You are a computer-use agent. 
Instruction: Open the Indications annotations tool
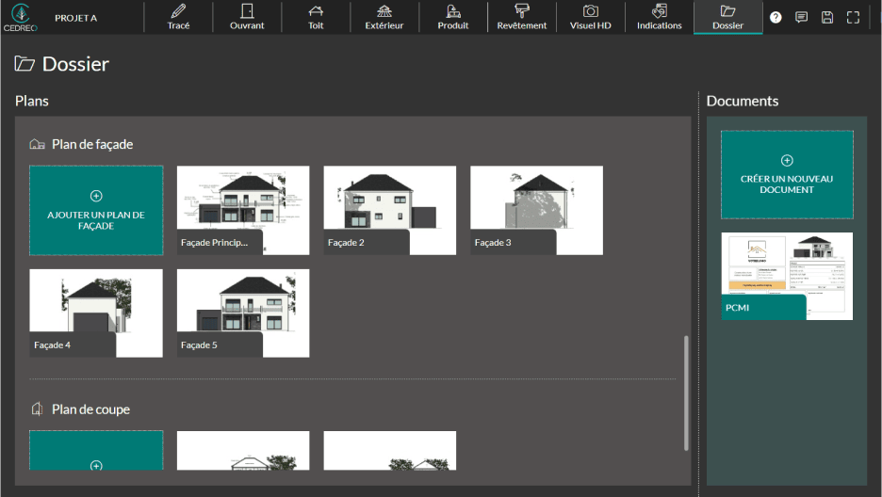[x=660, y=17]
